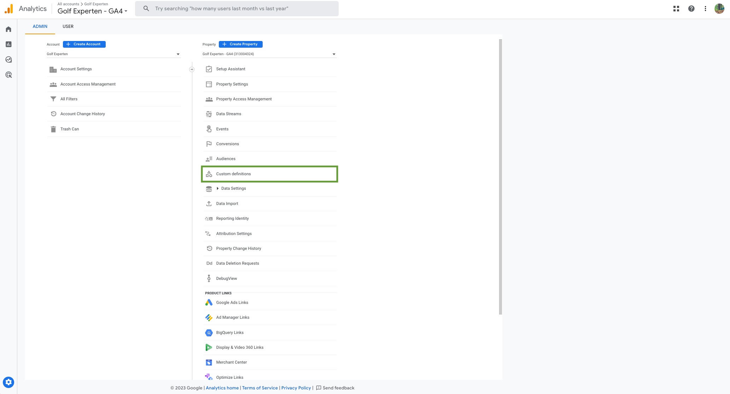
Task: Click the Display & Video 360 icon
Action: tap(209, 347)
